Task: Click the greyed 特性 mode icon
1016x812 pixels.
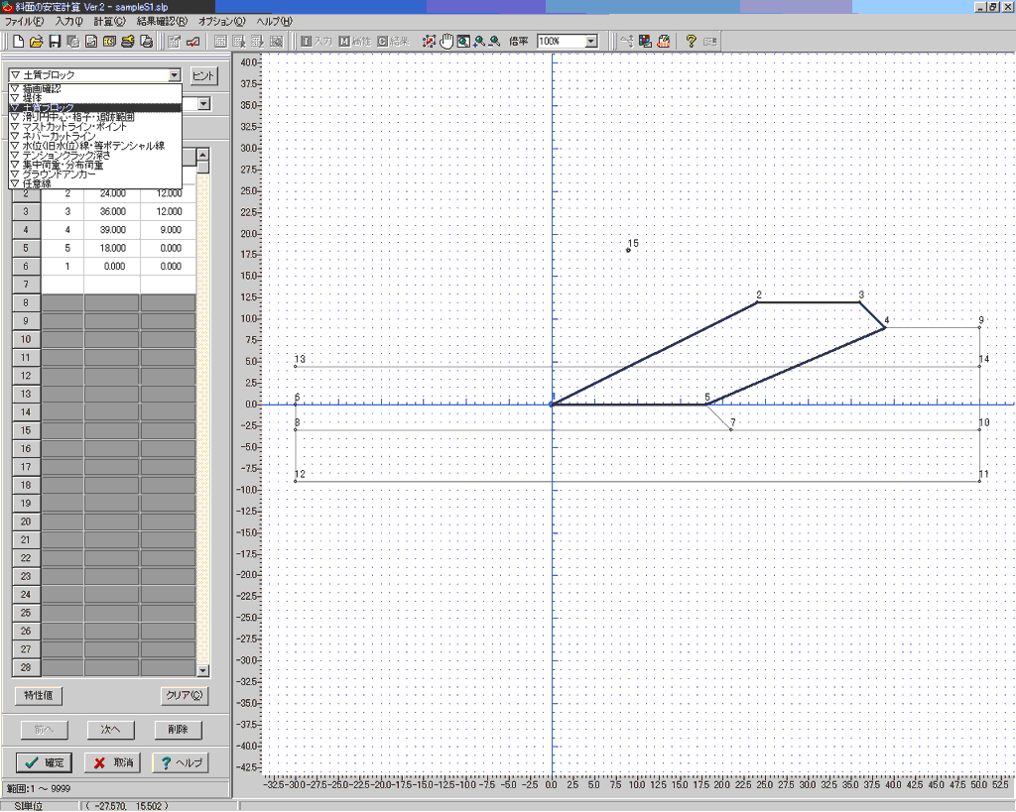Action: click(x=355, y=42)
